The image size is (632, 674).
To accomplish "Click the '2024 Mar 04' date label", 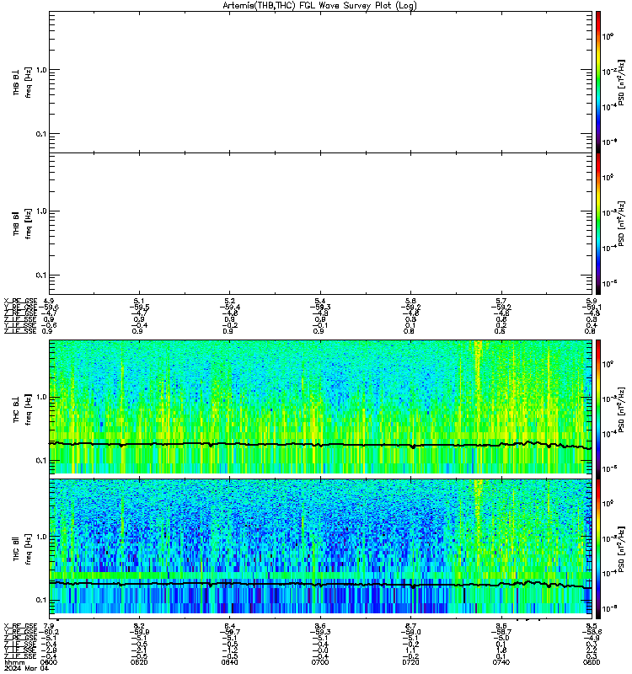I will click(x=27, y=668).
